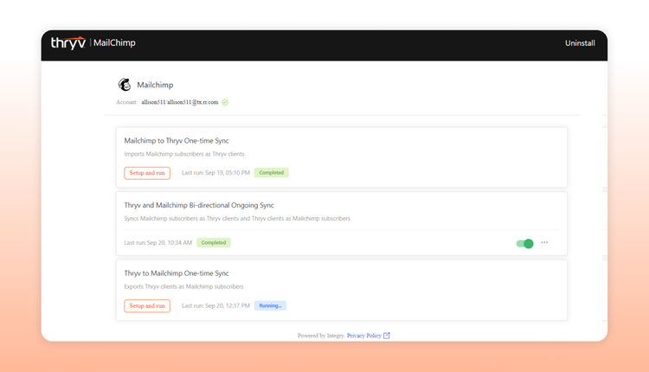Click the Mailchimp monkey logo icon
The height and width of the screenshot is (372, 649).
click(x=124, y=85)
